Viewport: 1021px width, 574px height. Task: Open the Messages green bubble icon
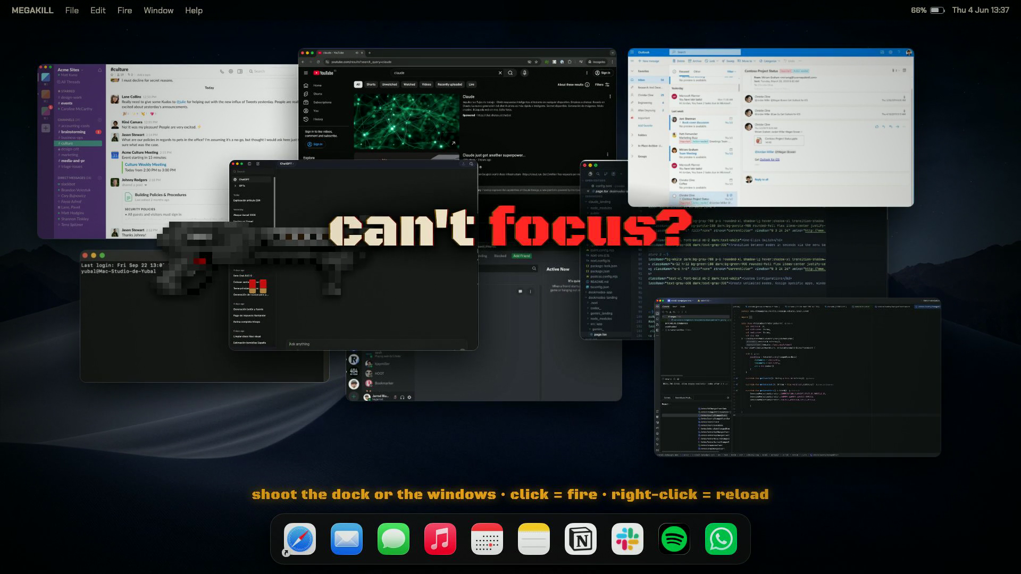coord(394,539)
